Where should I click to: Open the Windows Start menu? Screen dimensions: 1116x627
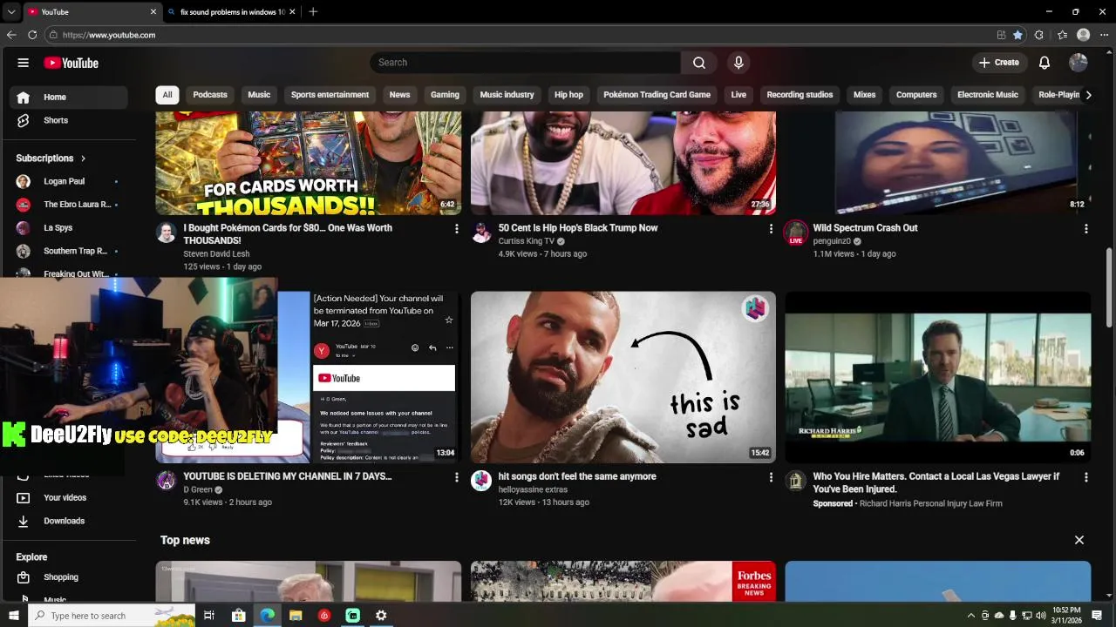13,616
